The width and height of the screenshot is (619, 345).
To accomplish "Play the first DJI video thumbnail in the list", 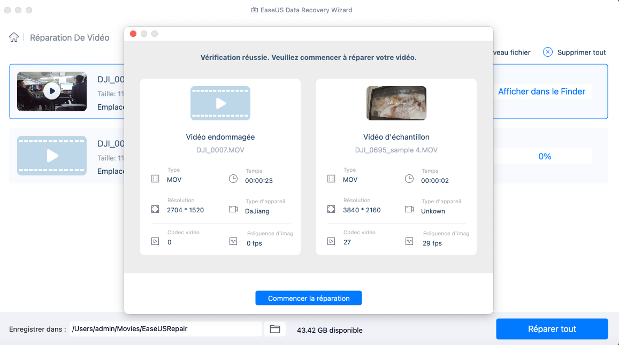I will click(x=52, y=91).
